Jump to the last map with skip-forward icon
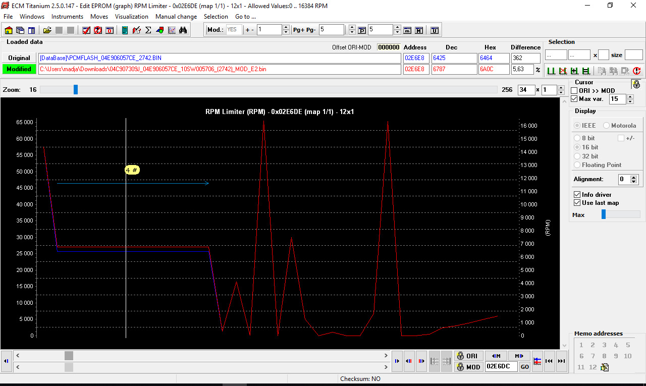The image size is (646, 386). pyautogui.click(x=561, y=361)
